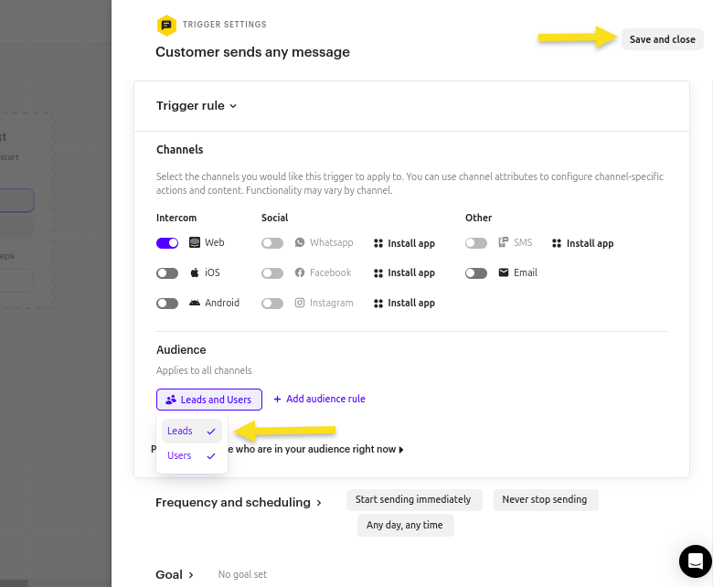The image size is (713, 587).
Task: Click the No goal set text
Action: [x=242, y=575]
